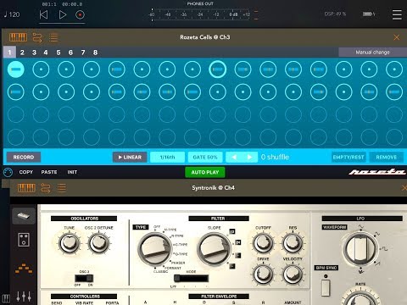Screen dimensions: 407x305
Task: Toggle first cell in the first row
Action: pos(16,69)
